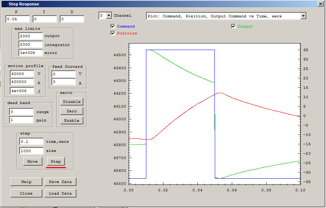Click the red Position legend label
Screen dimensions: 326x208
[127, 33]
